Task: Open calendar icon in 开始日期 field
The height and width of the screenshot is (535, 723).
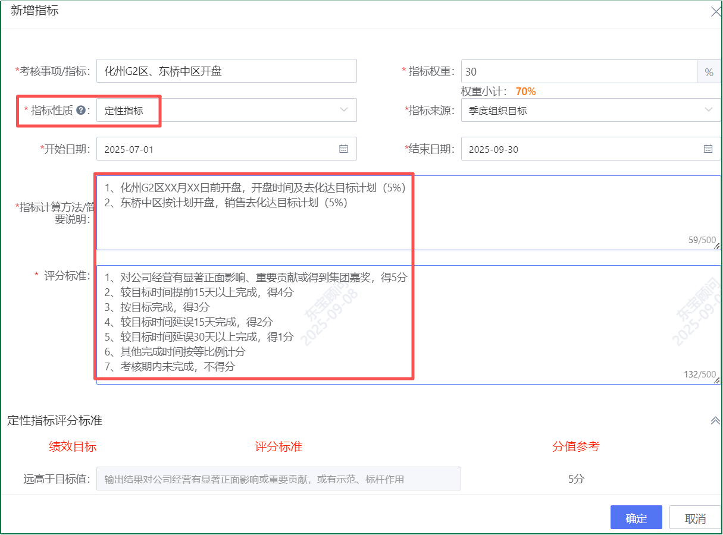Action: pyautogui.click(x=343, y=149)
